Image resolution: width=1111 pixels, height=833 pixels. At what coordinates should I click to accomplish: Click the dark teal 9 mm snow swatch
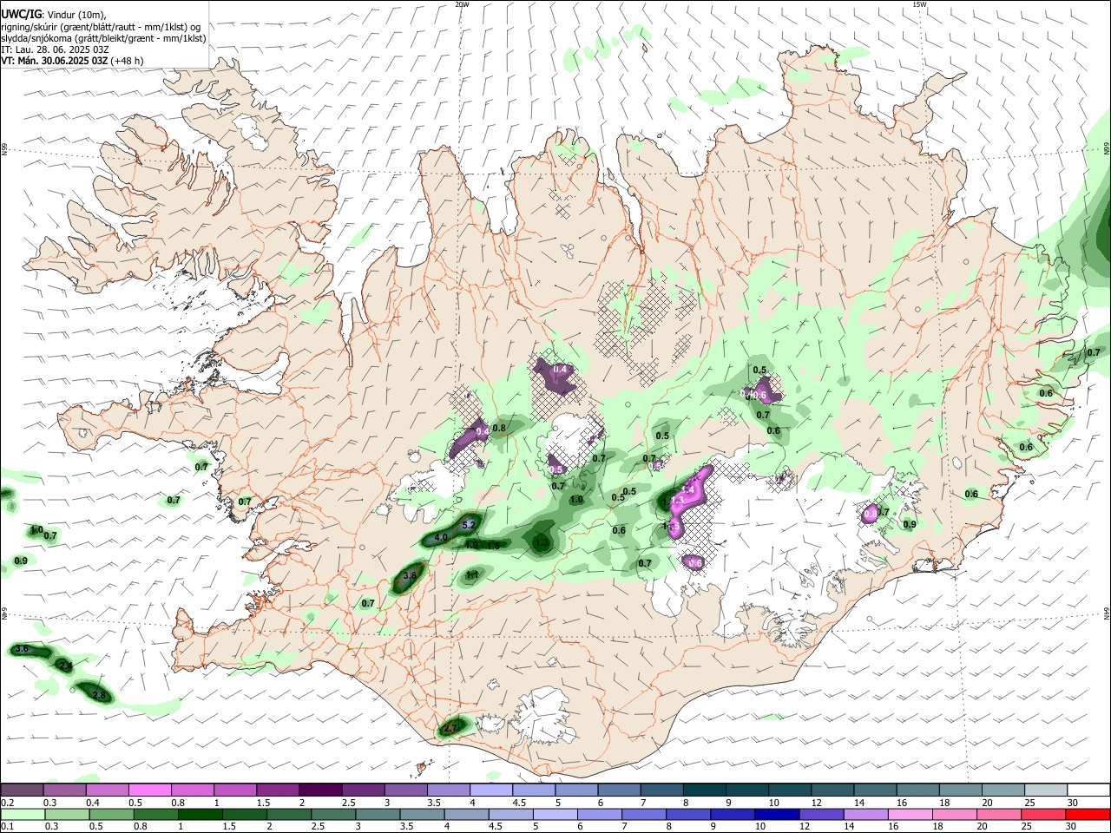click(x=748, y=790)
